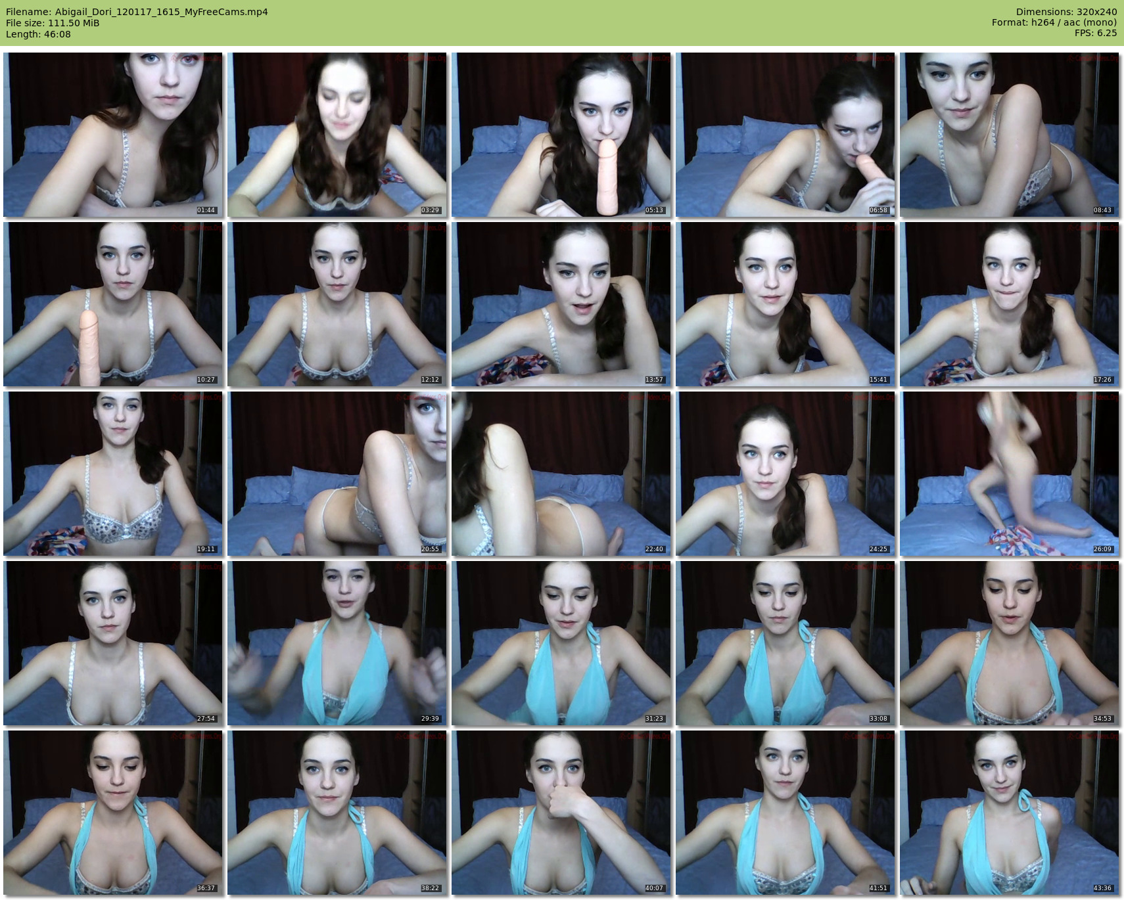Click the File size 111.50 MiB line

(x=53, y=23)
